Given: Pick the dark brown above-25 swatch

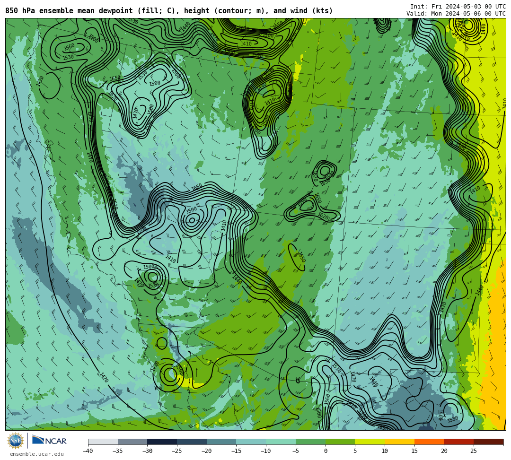Looking at the screenshot, I should click(488, 442).
